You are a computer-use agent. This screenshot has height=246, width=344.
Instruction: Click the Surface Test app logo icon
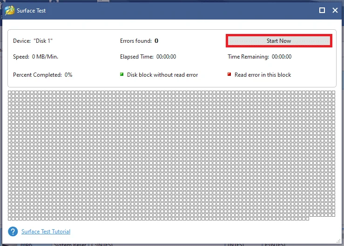pos(10,10)
